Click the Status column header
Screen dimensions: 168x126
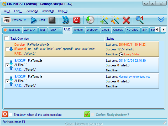point(132,39)
